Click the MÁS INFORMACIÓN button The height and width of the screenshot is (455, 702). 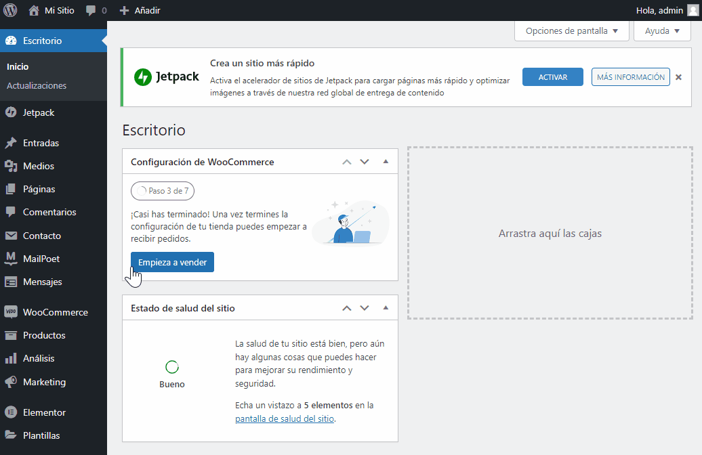[x=631, y=77]
